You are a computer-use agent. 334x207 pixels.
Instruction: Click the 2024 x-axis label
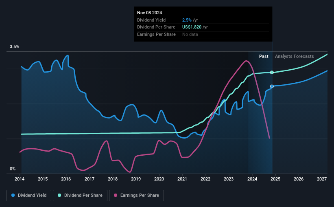click(252, 179)
